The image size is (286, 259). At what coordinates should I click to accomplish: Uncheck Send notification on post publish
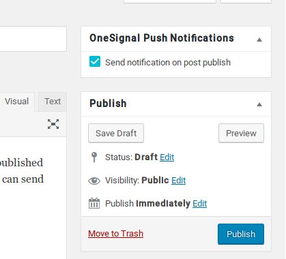click(95, 62)
